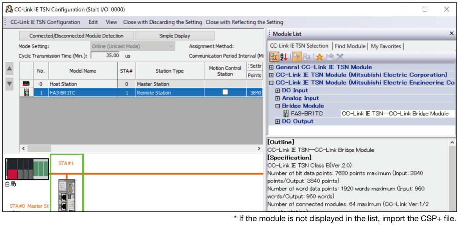Maximize the configuration window
This screenshot has width=459, height=225.
point(425,9)
